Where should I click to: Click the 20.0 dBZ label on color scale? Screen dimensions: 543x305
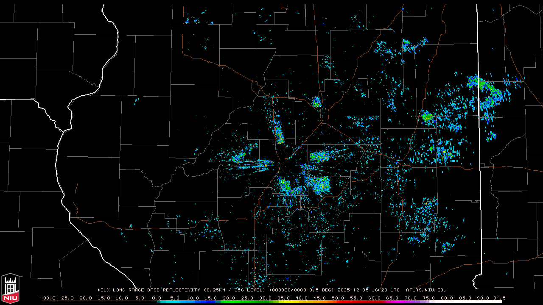tap(229, 298)
